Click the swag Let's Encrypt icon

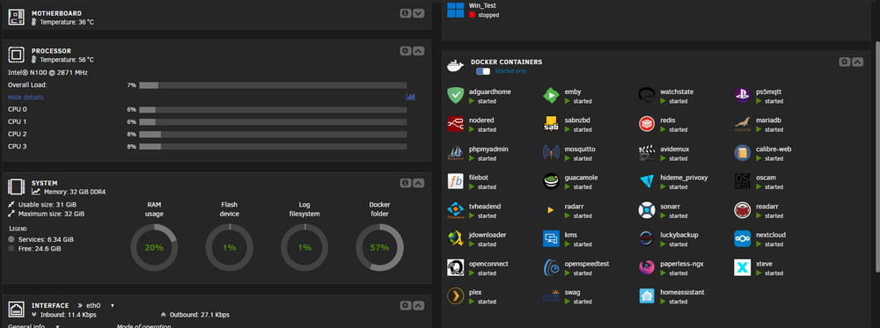click(551, 296)
